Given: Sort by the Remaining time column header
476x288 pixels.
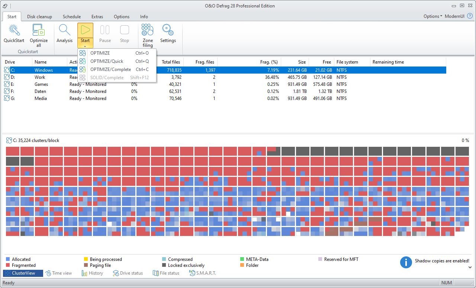Looking at the screenshot, I should click(408, 62).
